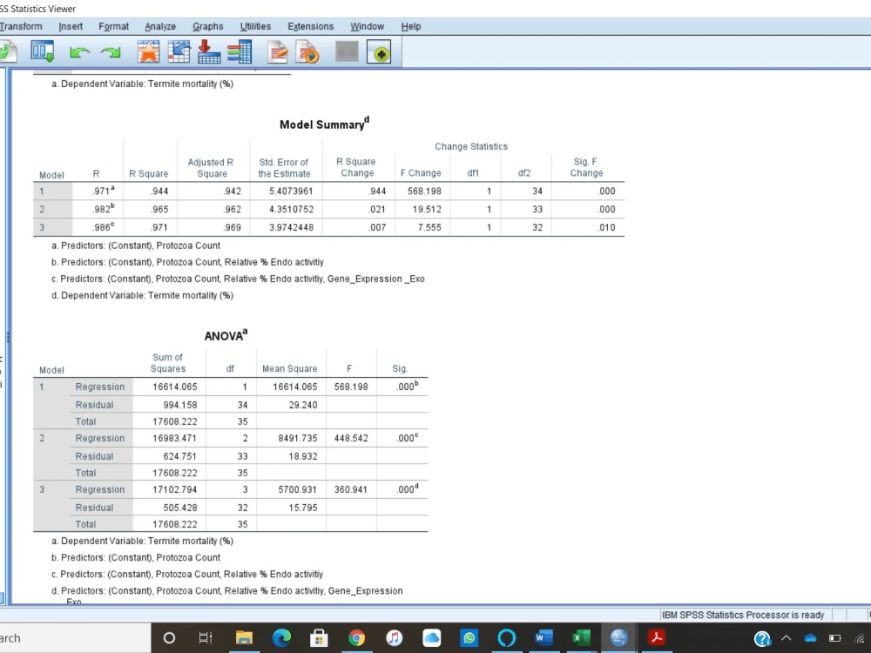Click the partially visible export icon
The image size is (871, 653).
coord(8,51)
